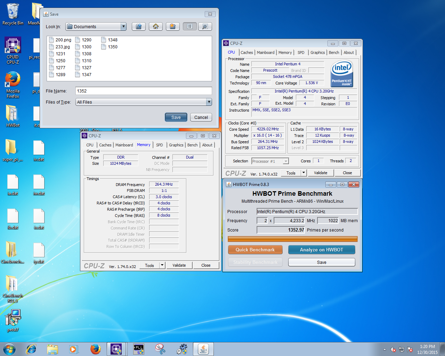
Task: Open the Processor #1 selection dropdown
Action: point(270,161)
